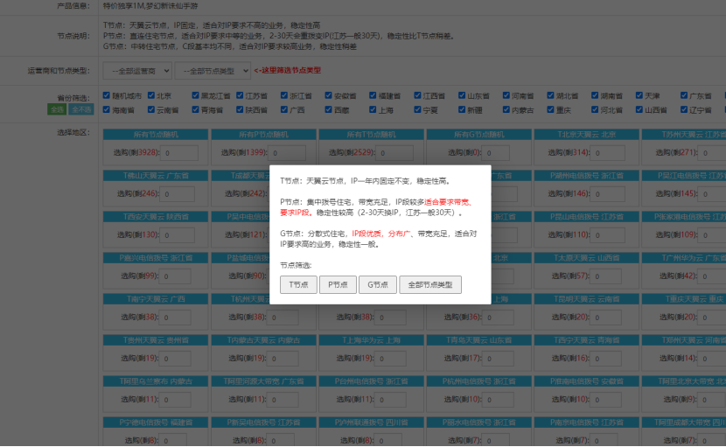Viewport: 726px width, 447px height.
Task: Toggle the 北京 province checkbox
Action: [x=152, y=95]
